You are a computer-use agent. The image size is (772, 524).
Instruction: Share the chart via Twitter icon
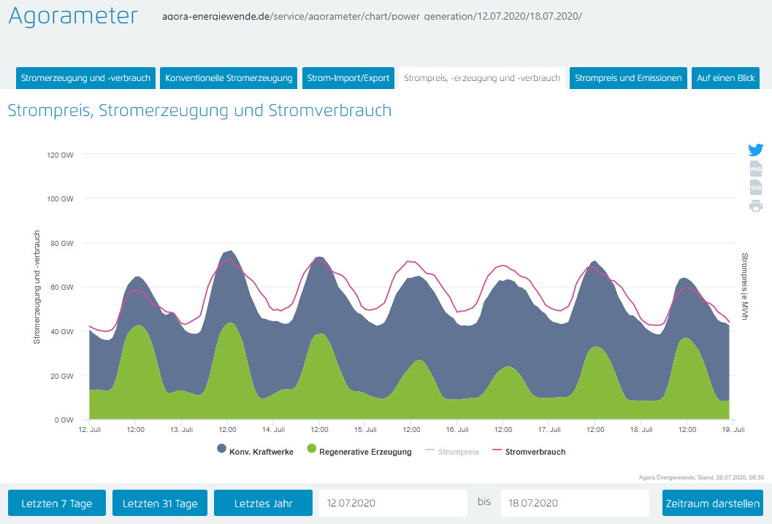(755, 150)
